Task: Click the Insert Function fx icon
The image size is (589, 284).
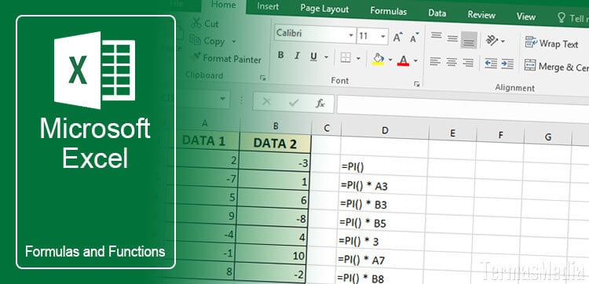Action: (x=320, y=104)
